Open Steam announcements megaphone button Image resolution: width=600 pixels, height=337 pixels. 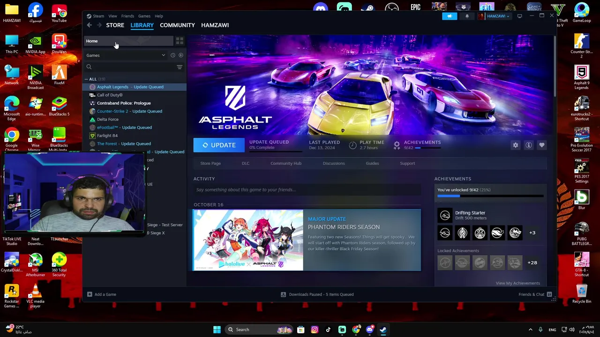[x=450, y=16]
